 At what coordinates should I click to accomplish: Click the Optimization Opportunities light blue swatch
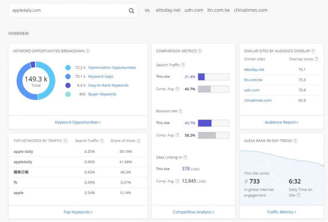pyautogui.click(x=68, y=67)
